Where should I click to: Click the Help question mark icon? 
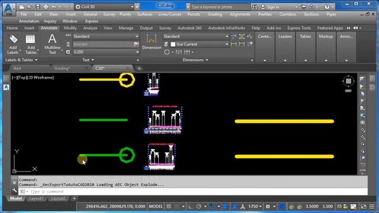327,7
